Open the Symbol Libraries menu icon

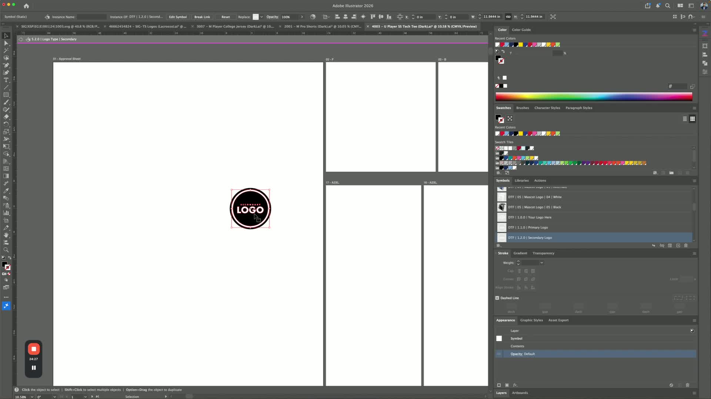click(x=499, y=246)
